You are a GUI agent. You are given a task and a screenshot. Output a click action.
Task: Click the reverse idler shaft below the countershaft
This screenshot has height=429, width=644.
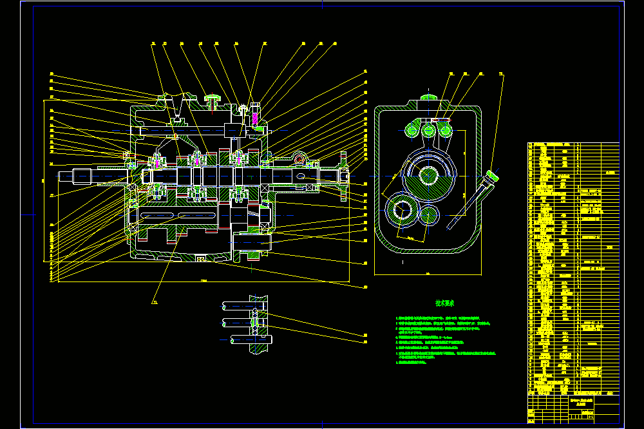(x=252, y=242)
